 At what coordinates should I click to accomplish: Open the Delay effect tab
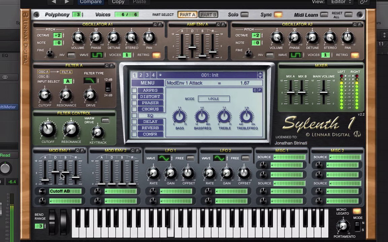(x=150, y=122)
